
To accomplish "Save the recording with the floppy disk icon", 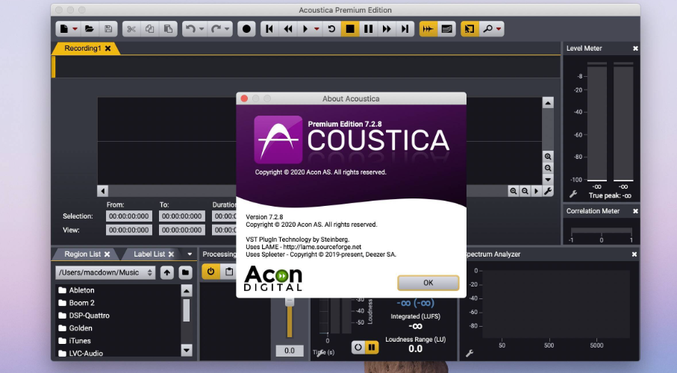I will (x=108, y=29).
